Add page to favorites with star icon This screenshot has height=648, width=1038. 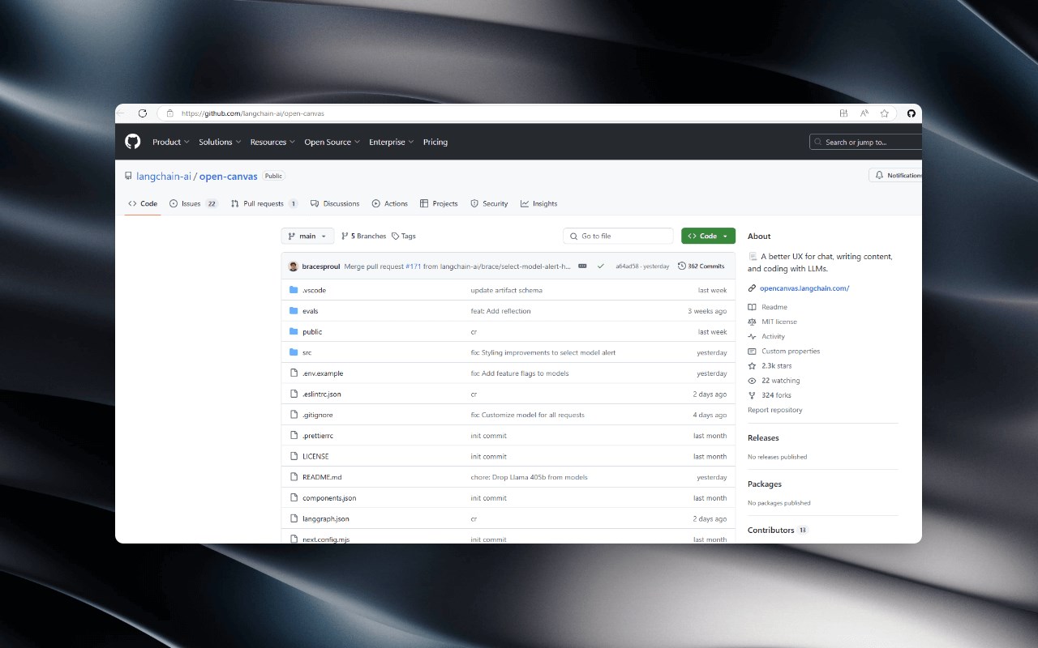tap(885, 113)
